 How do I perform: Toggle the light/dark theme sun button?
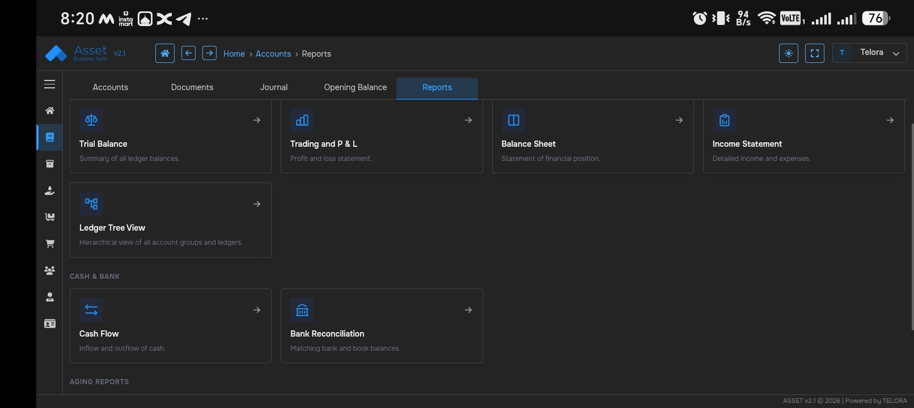[x=789, y=53]
